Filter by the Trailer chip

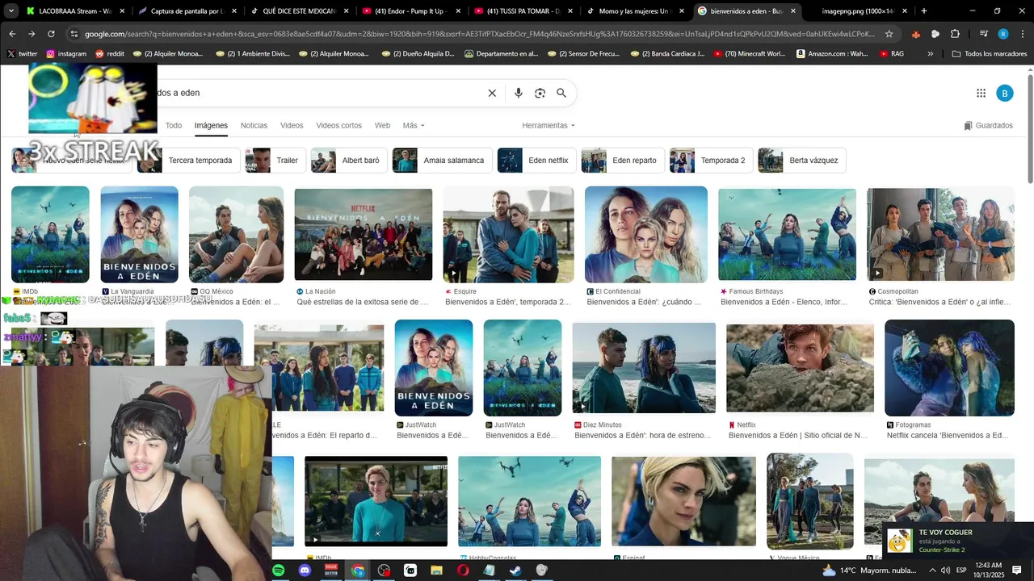pyautogui.click(x=275, y=161)
